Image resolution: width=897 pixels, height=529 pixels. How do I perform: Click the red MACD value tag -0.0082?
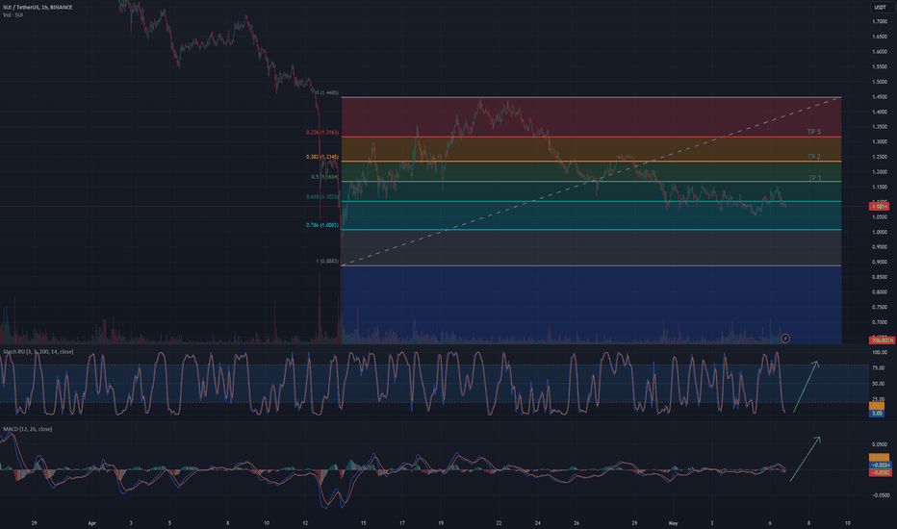coord(880,472)
